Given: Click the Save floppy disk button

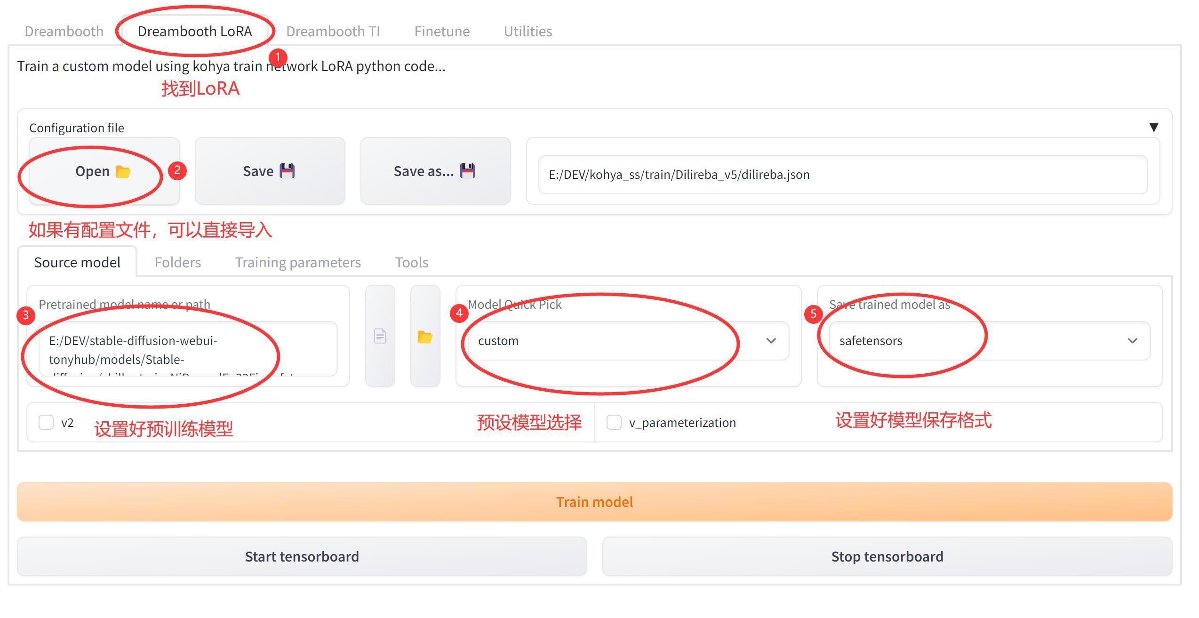Looking at the screenshot, I should tap(270, 171).
